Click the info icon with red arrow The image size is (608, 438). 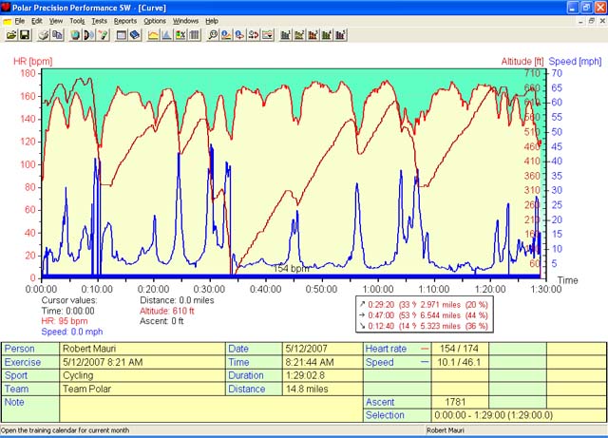(x=239, y=35)
